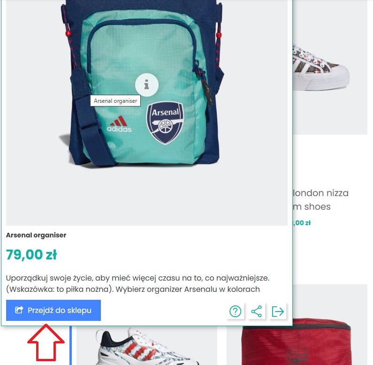Open help with the question mark icon

pyautogui.click(x=235, y=311)
